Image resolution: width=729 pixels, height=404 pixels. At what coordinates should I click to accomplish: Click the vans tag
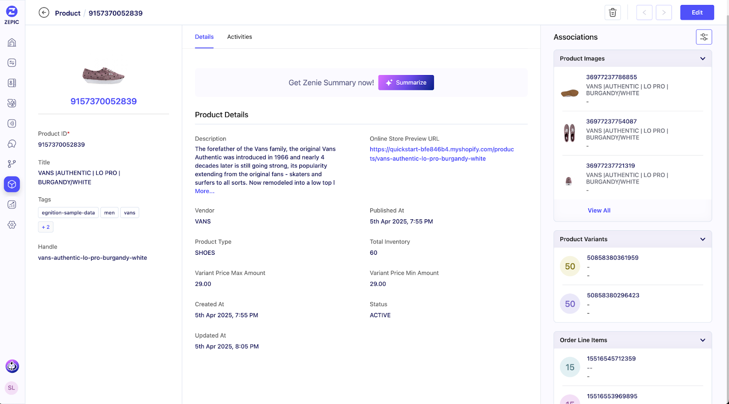[x=130, y=212]
